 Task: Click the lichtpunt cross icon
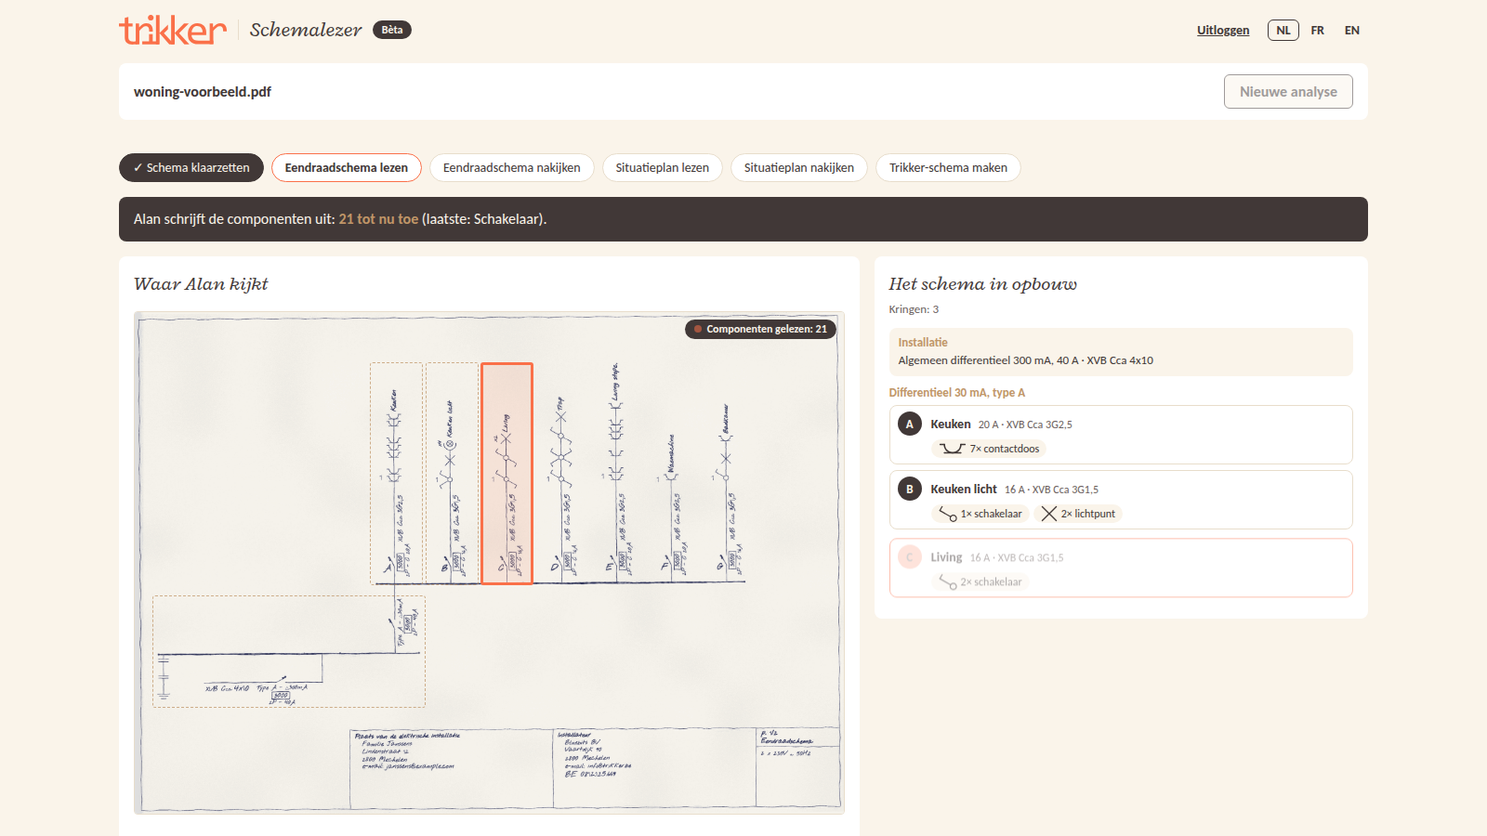pos(1048,514)
